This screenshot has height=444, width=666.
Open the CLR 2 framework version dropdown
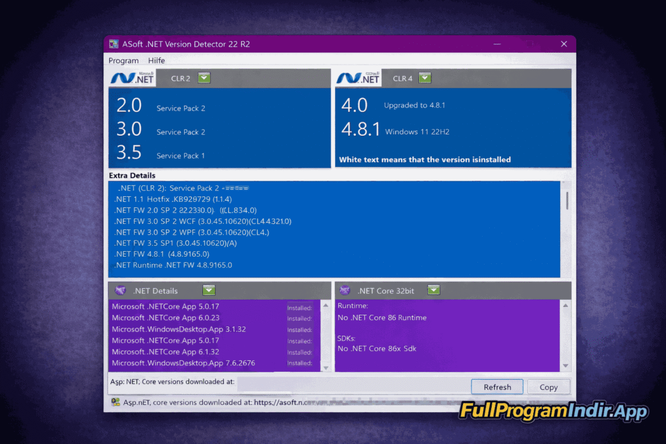[203, 77]
